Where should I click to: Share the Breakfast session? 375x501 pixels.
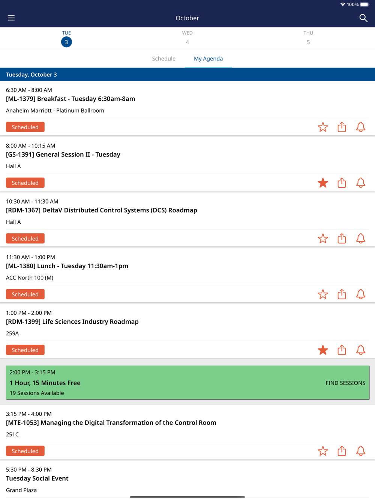pos(342,127)
